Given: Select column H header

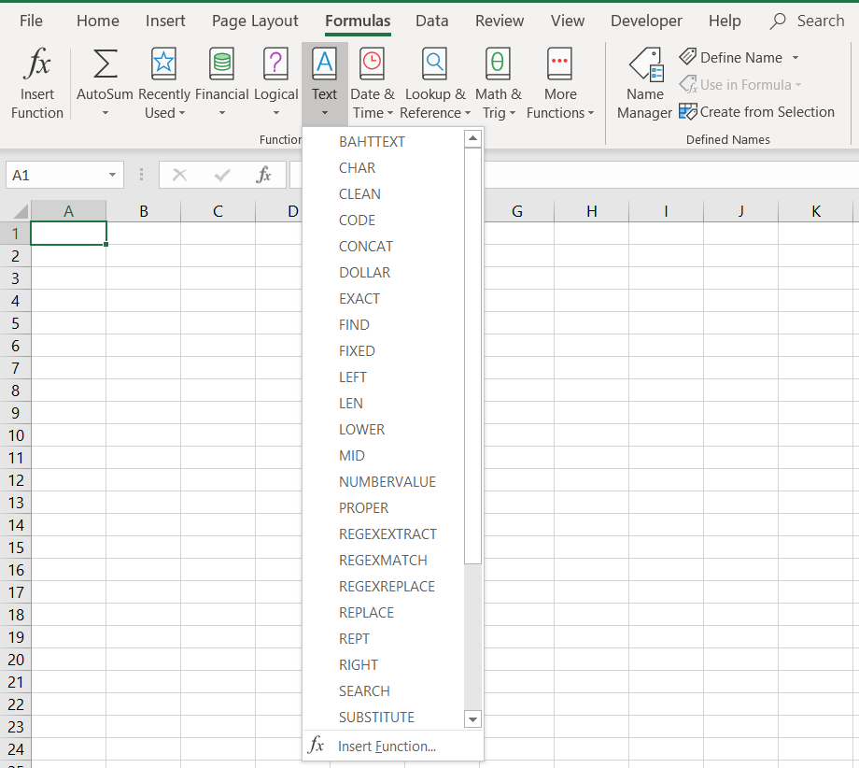Looking at the screenshot, I should 591,211.
